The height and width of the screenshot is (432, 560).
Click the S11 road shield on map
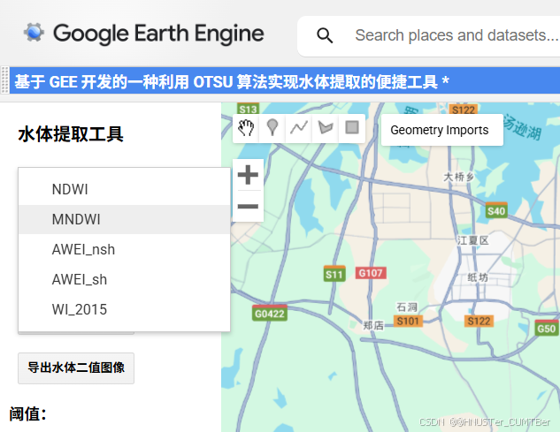click(x=334, y=274)
